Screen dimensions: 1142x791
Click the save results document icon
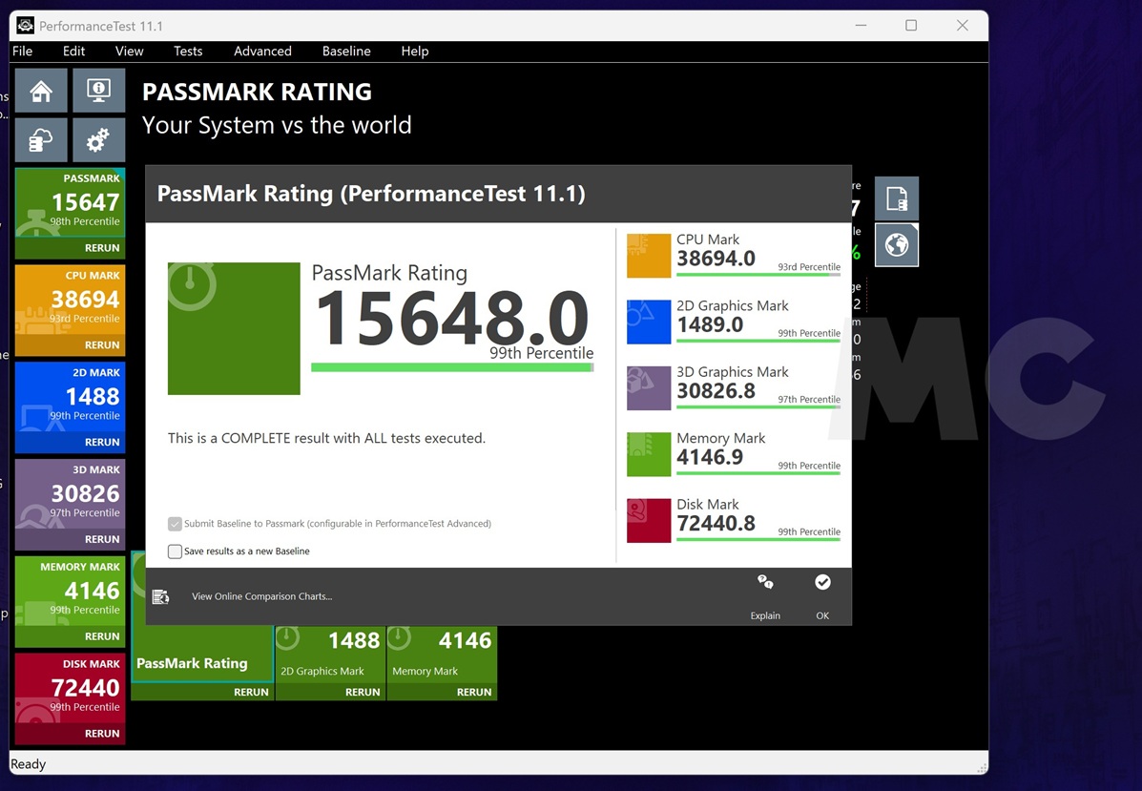pos(897,198)
